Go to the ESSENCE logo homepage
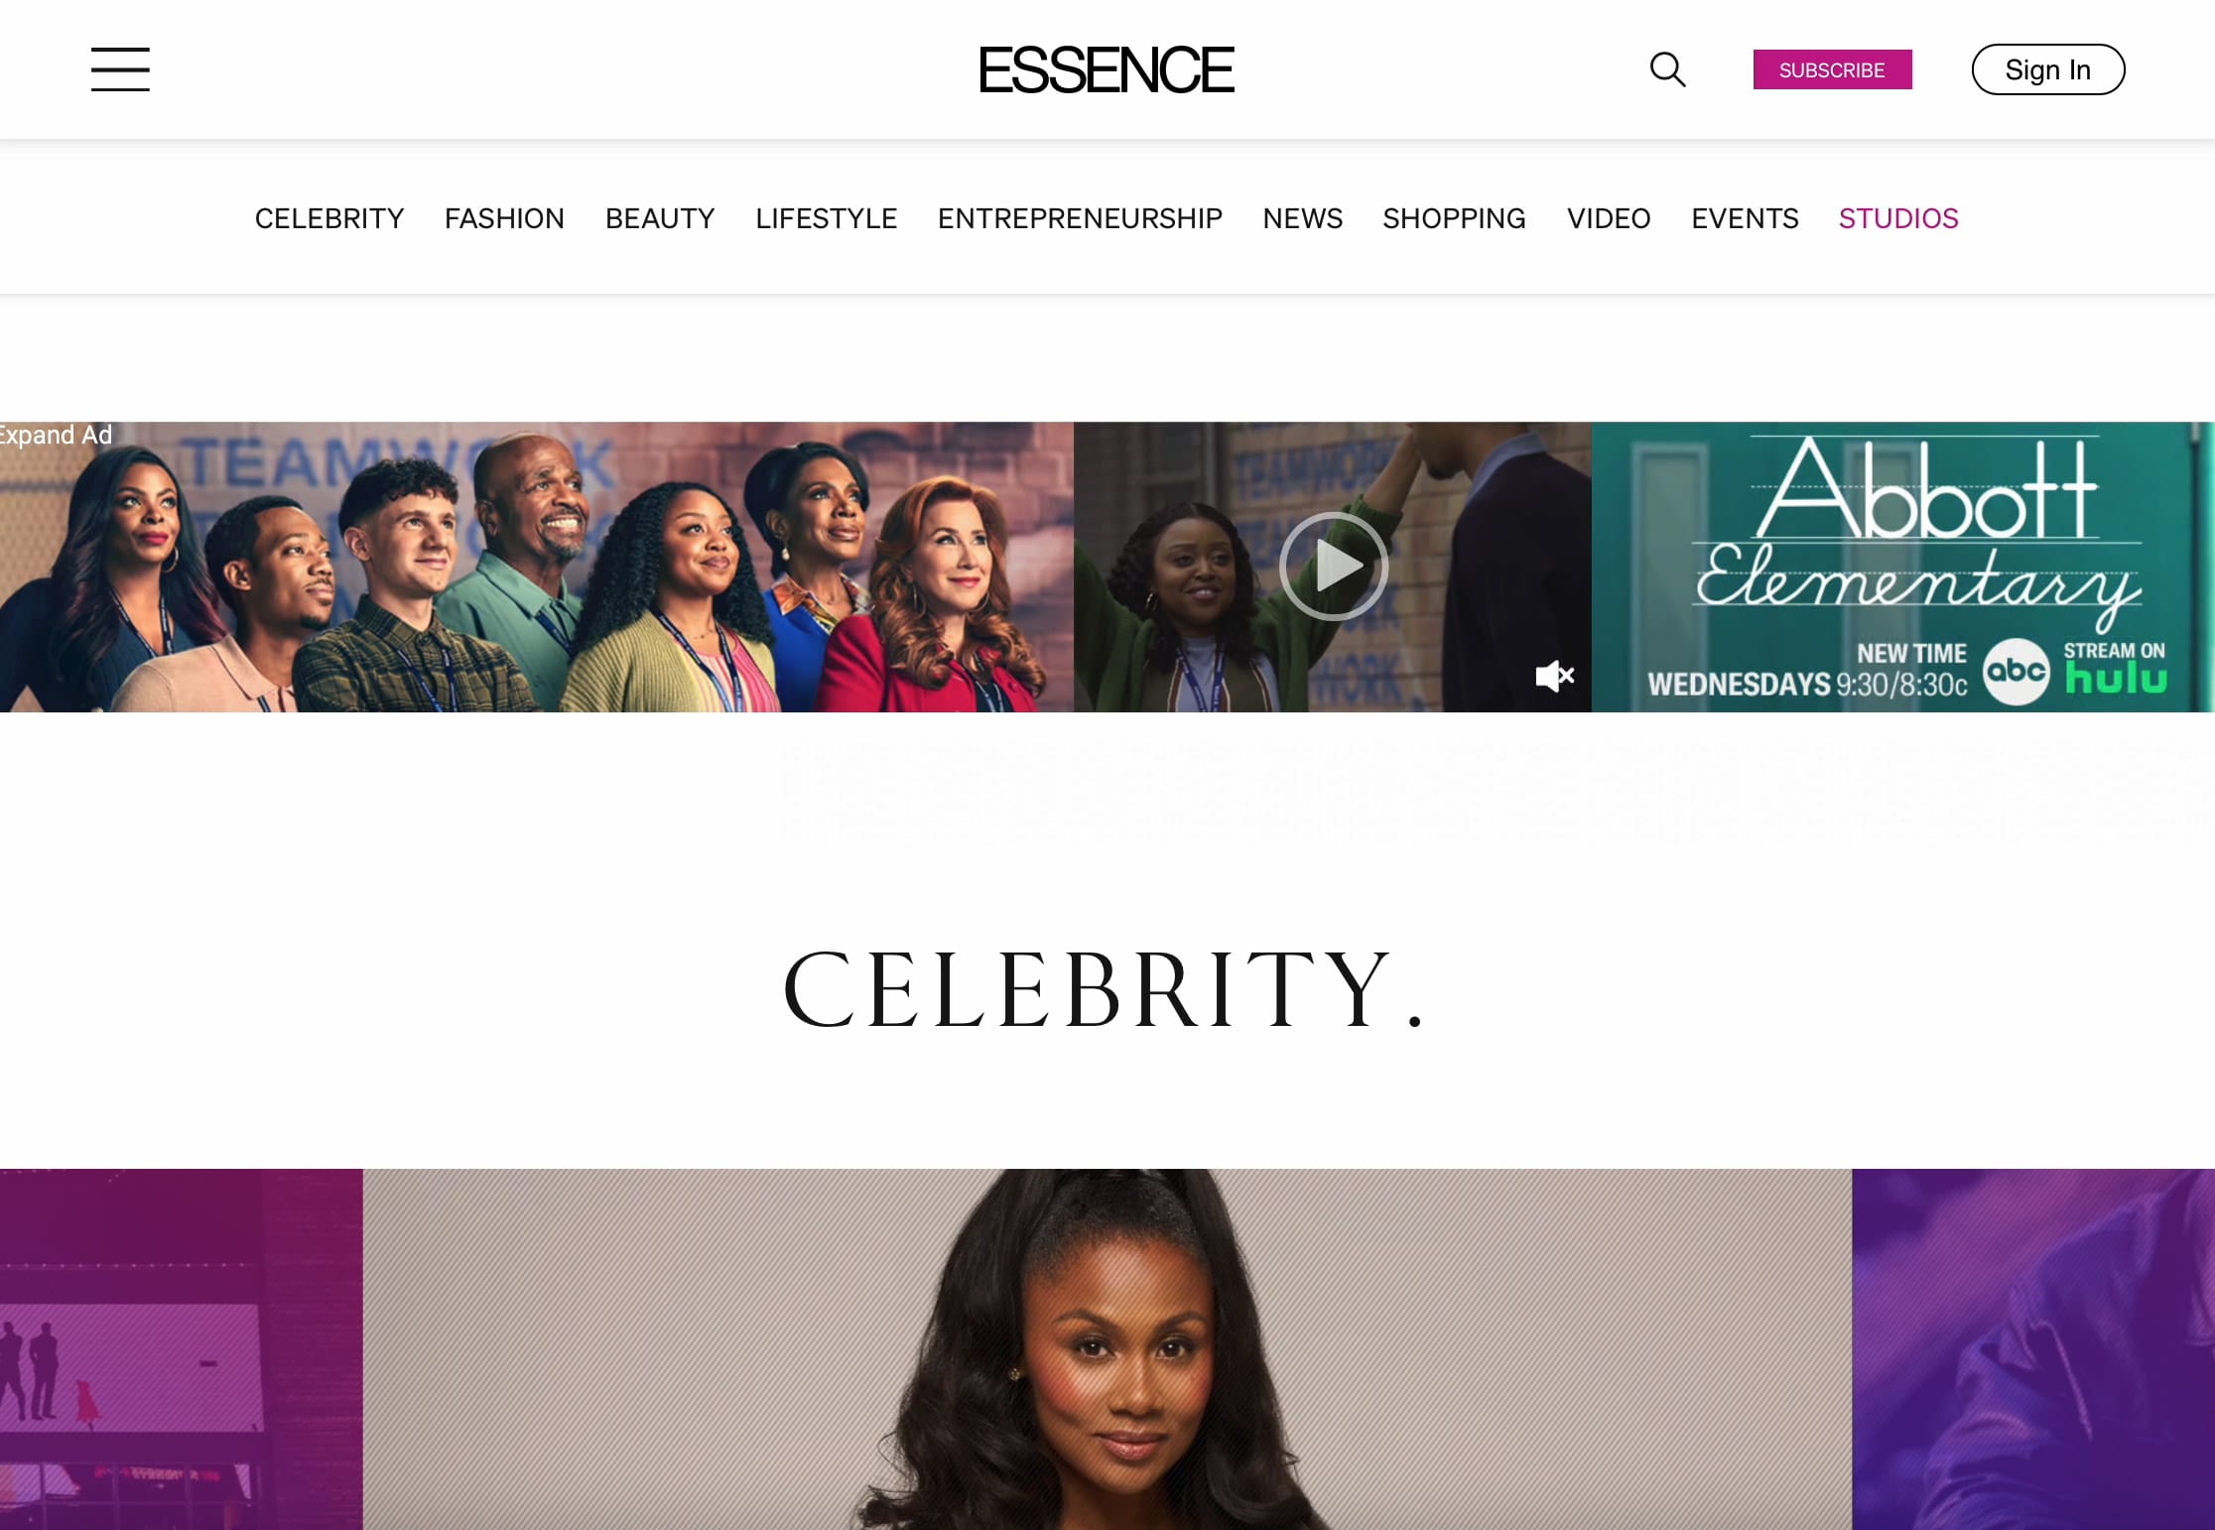Viewport: 2215px width, 1530px height. click(1107, 69)
